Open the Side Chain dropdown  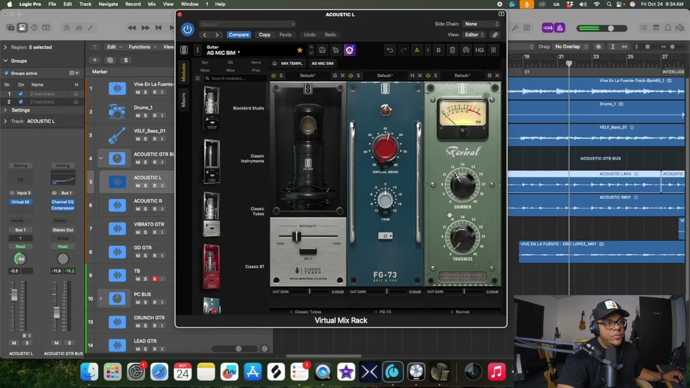point(481,24)
